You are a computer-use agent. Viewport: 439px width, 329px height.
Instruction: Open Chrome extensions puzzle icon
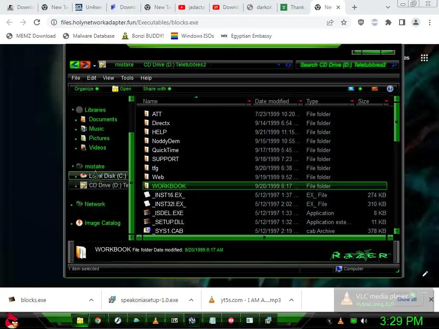point(388,22)
